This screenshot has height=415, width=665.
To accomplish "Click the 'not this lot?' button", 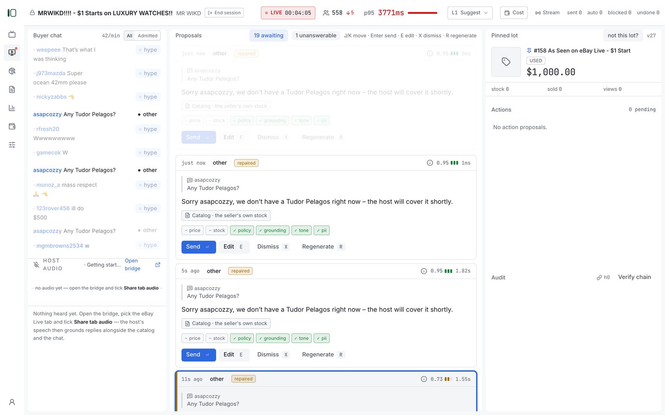I will coord(623,36).
